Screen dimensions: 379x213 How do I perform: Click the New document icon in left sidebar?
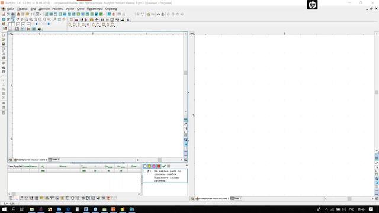(x=4, y=35)
